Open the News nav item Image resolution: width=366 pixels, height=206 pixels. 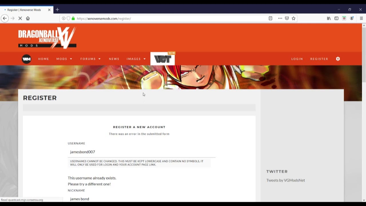[114, 59]
